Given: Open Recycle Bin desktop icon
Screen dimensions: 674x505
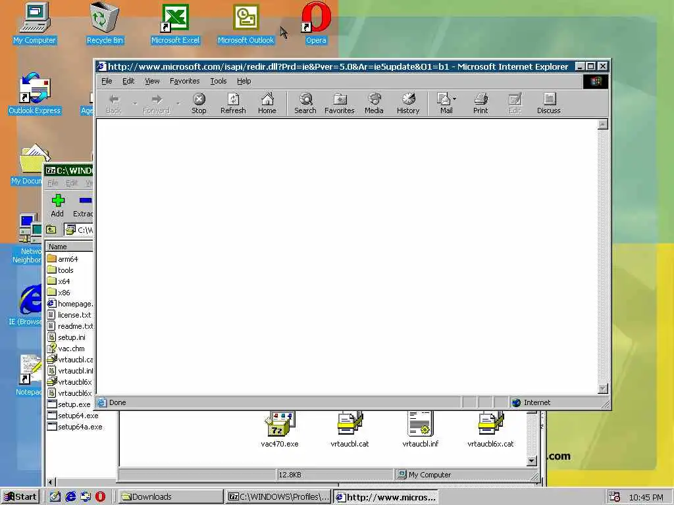Looking at the screenshot, I should coord(105,24).
